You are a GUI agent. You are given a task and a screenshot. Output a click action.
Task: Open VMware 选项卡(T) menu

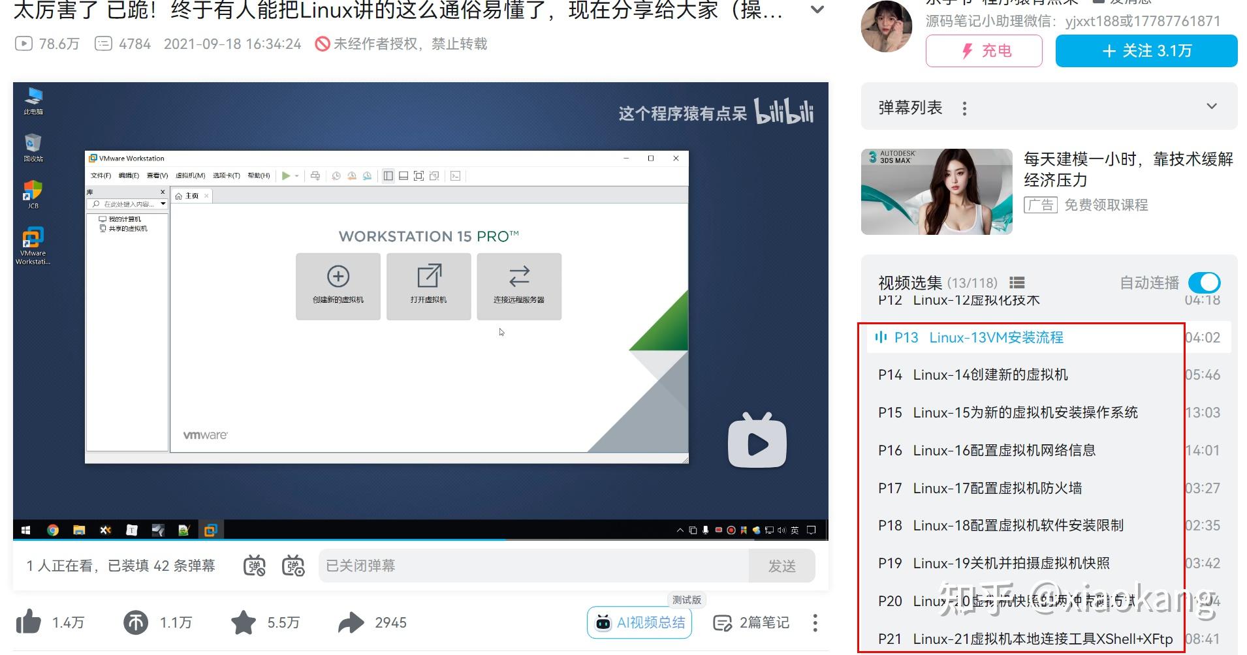point(227,175)
